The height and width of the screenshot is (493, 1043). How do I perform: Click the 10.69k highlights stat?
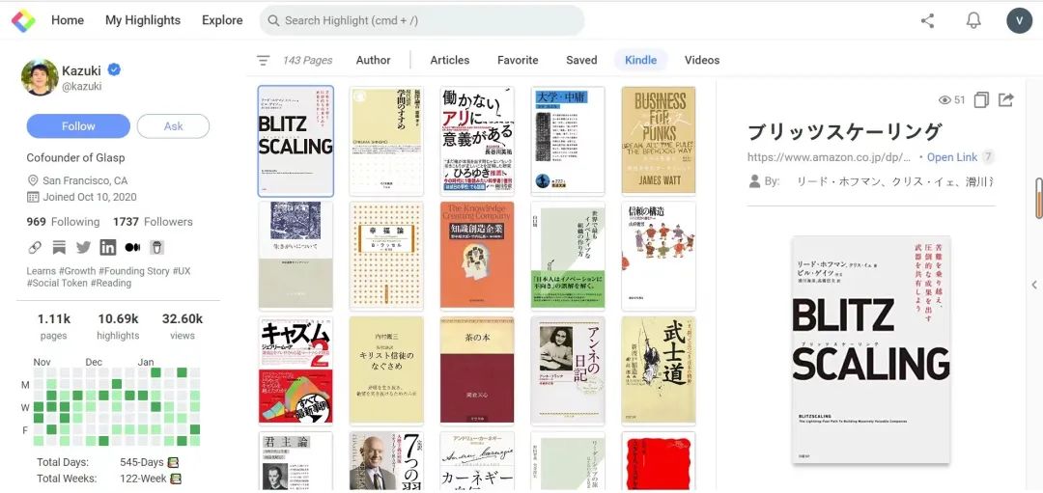coord(118,325)
